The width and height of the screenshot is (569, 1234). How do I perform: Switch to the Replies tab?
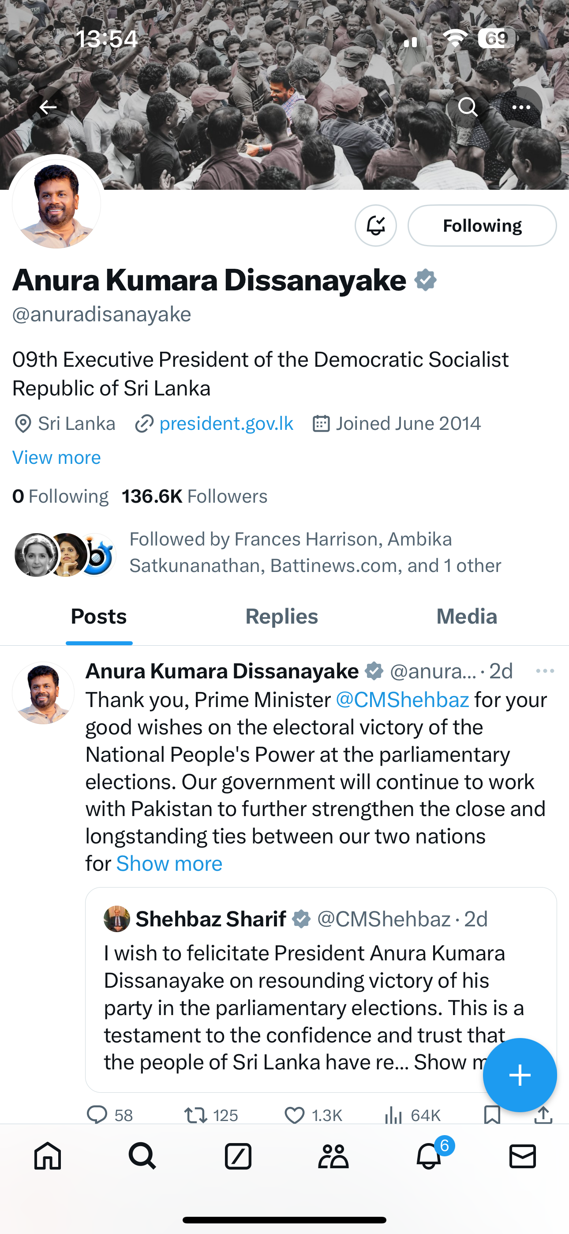tap(281, 617)
